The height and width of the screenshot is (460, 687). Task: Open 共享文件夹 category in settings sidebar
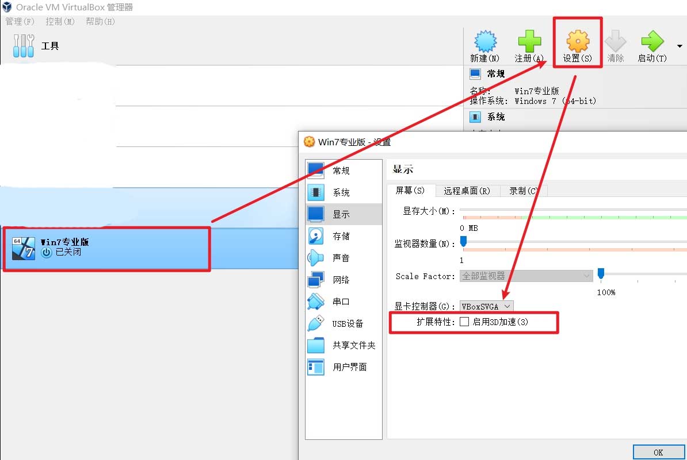(x=343, y=346)
